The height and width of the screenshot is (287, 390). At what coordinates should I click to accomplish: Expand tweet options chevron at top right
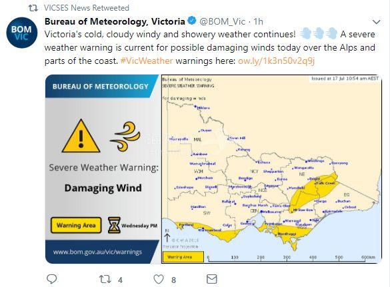click(x=377, y=22)
